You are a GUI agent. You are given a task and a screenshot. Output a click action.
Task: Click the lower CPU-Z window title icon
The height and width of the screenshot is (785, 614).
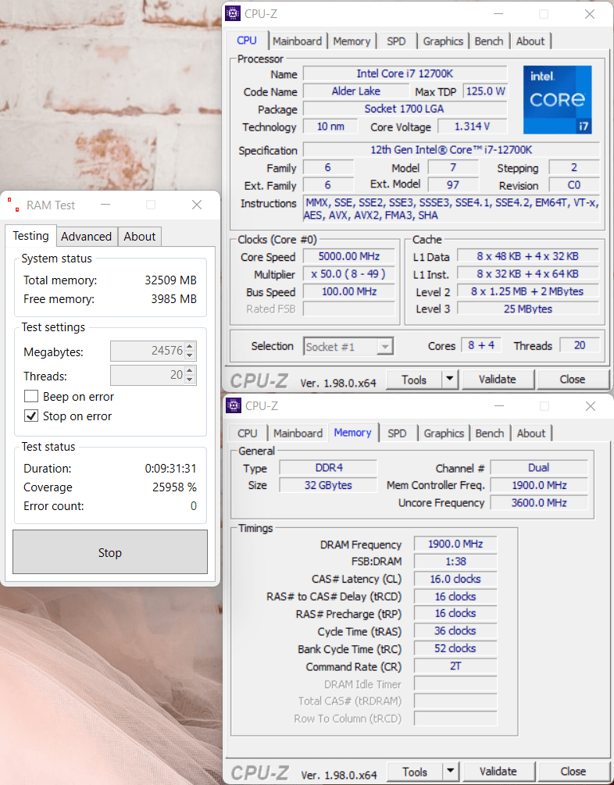pos(234,405)
